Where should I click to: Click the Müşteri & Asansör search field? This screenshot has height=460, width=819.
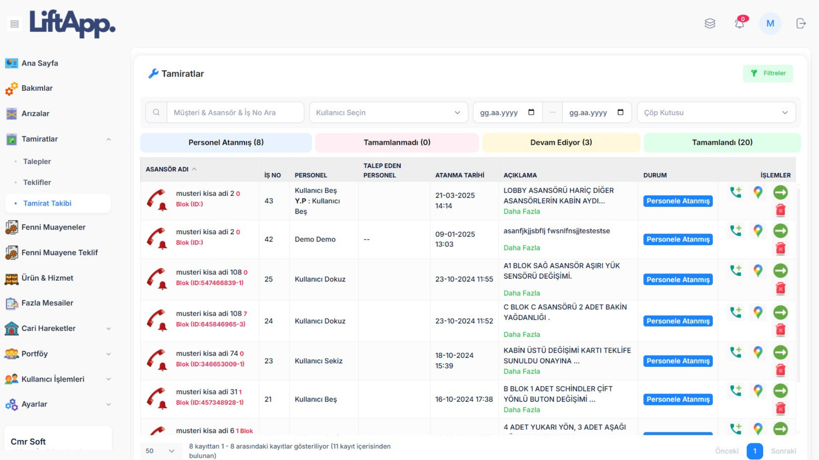coord(235,112)
